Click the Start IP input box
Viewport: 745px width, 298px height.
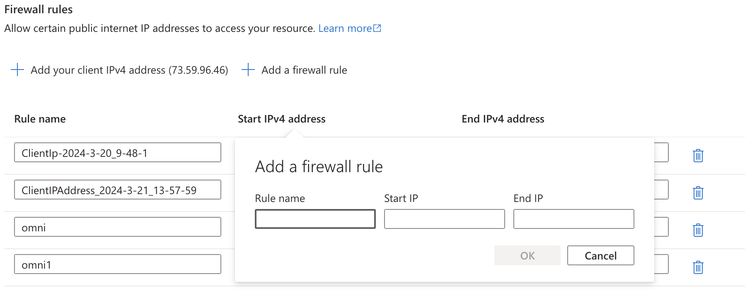[444, 219]
